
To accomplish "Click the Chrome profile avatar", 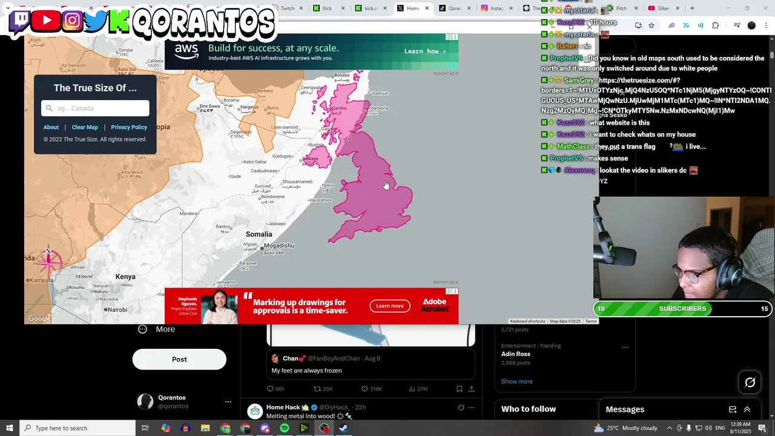I will (x=751, y=25).
